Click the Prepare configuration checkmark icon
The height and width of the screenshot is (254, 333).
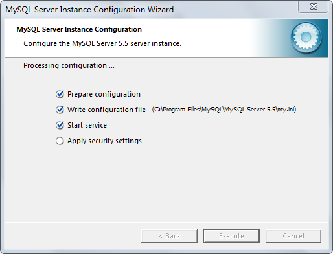pyautogui.click(x=60, y=94)
